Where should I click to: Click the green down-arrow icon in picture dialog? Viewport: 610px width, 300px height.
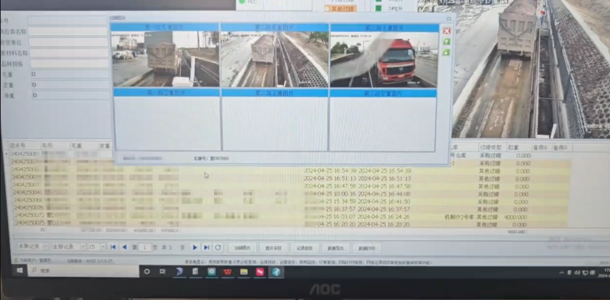point(447,52)
